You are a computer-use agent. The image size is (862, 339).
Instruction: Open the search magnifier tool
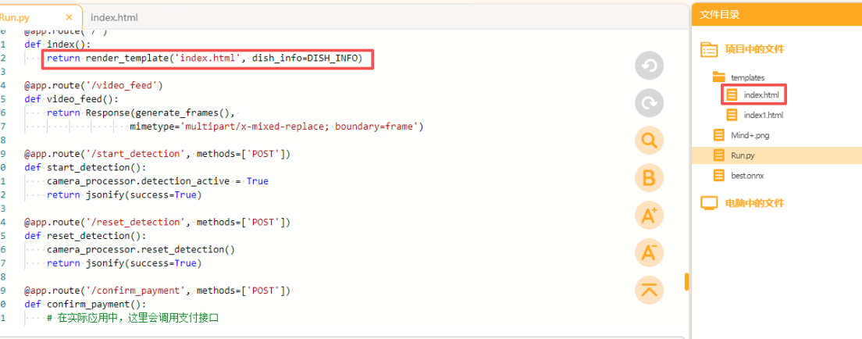coord(649,141)
